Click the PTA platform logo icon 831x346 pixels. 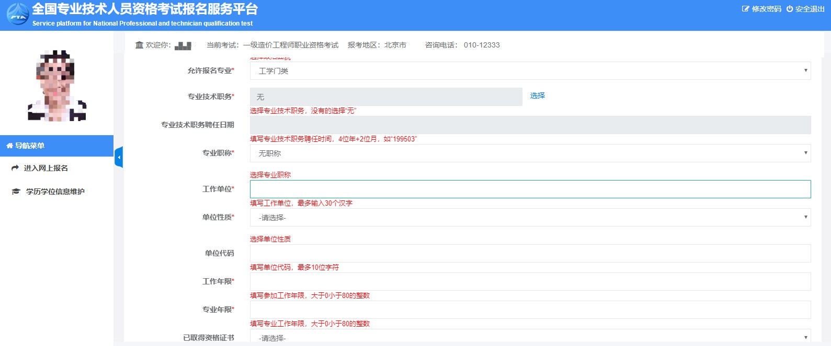tap(18, 14)
